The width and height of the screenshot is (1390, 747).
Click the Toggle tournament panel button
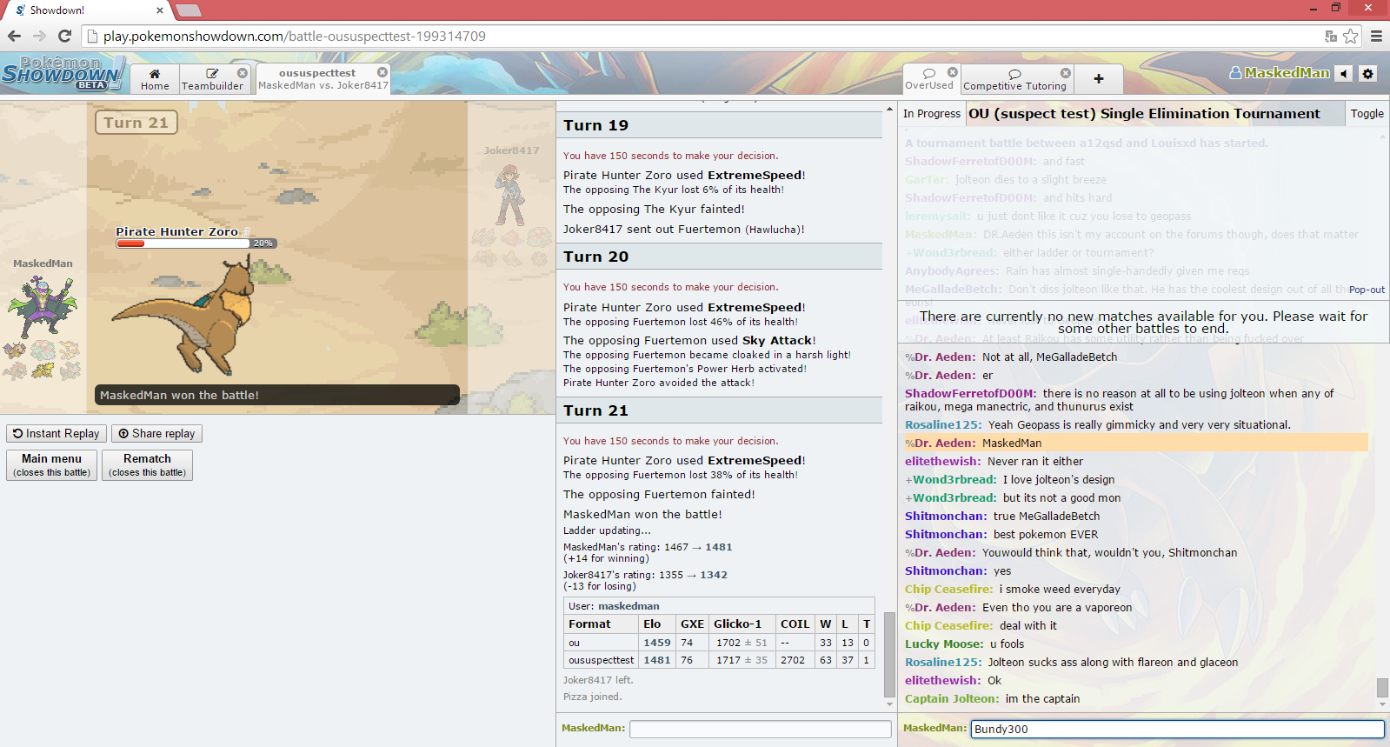click(x=1367, y=113)
